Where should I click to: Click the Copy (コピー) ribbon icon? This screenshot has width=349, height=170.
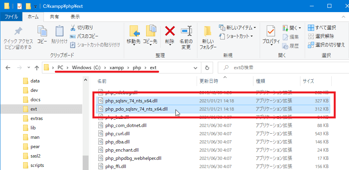pyautogui.click(x=42, y=31)
